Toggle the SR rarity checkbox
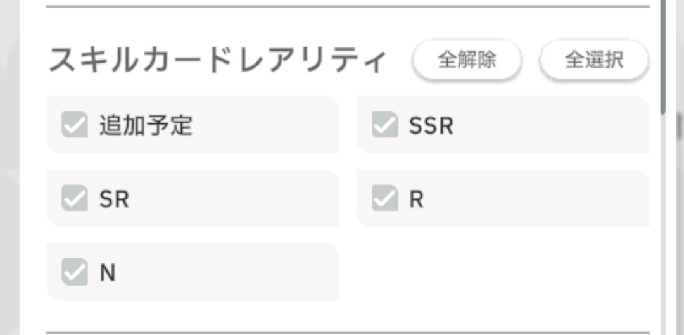Viewport: 684px width, 335px height. [74, 198]
